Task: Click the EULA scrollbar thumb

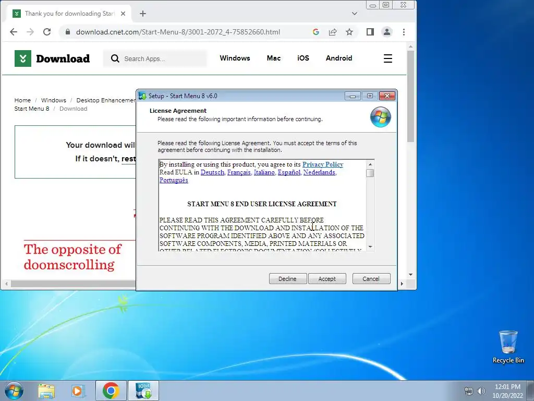Action: coord(370,173)
